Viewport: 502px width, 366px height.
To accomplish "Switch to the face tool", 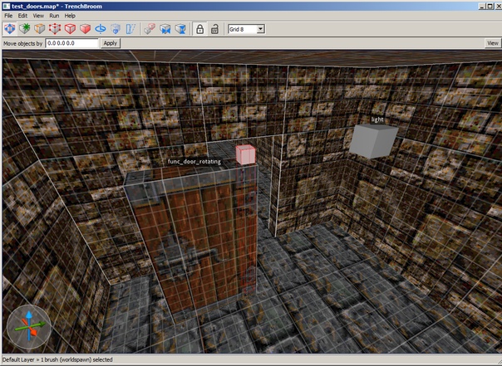I will pos(85,29).
